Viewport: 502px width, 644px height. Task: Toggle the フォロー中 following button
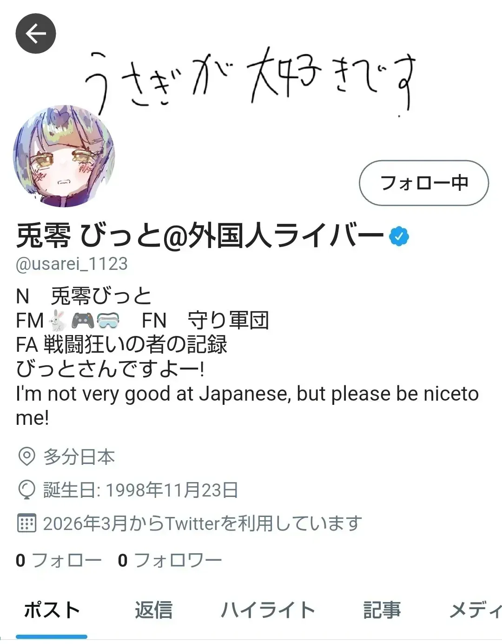(424, 183)
